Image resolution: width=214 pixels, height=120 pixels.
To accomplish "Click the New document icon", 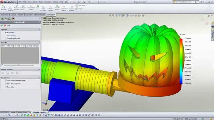I will (x=70, y=2).
